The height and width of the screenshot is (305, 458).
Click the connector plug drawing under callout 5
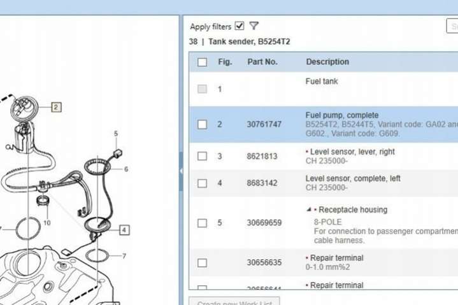[117, 153]
